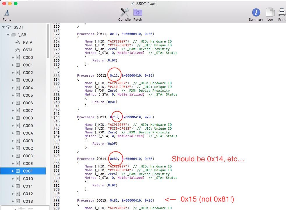Print the document
Viewport: 286px width, 210px height.
[x=282, y=15]
